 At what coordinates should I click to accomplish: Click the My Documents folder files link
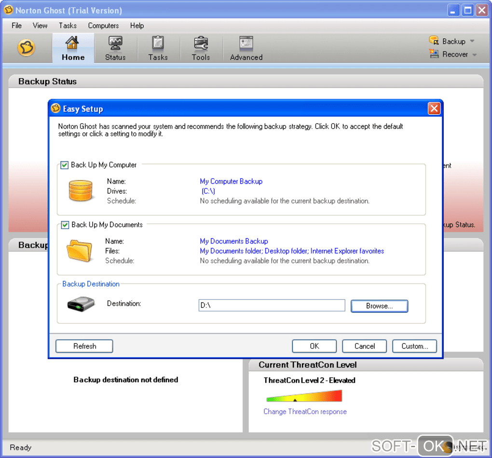pyautogui.click(x=292, y=251)
